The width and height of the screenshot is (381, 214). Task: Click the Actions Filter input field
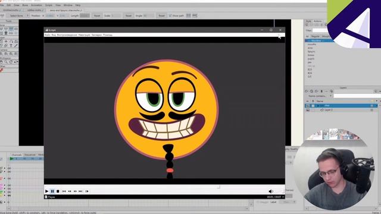point(320,30)
